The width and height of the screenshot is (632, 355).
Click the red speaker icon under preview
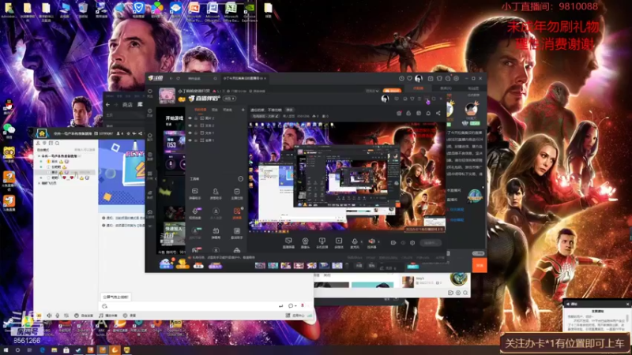point(371,242)
